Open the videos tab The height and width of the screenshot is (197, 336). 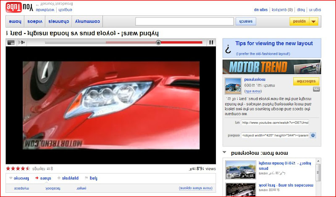tap(35, 21)
